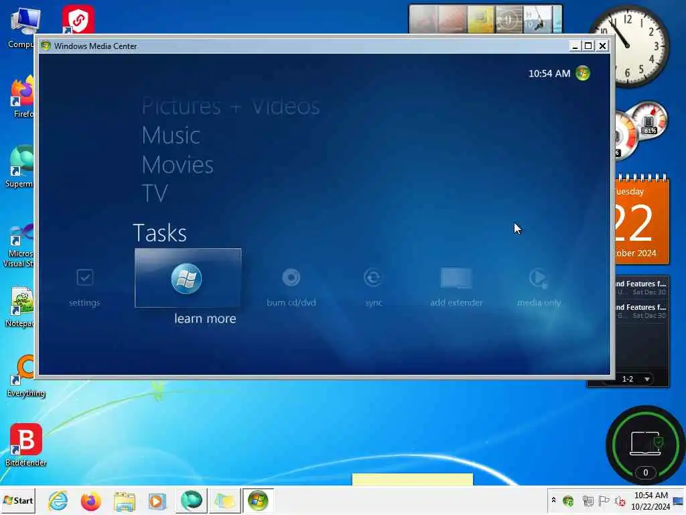The width and height of the screenshot is (686, 515).
Task: Open Windows Explorer from the taskbar
Action: (x=125, y=501)
